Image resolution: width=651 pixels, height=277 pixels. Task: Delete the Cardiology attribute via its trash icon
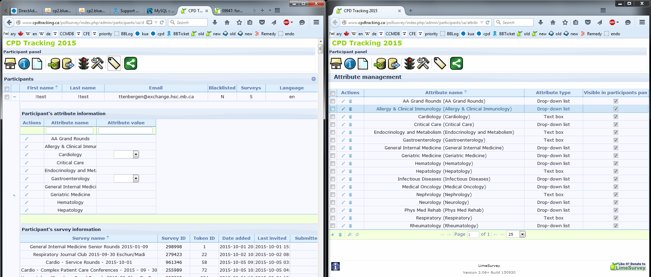[x=350, y=117]
